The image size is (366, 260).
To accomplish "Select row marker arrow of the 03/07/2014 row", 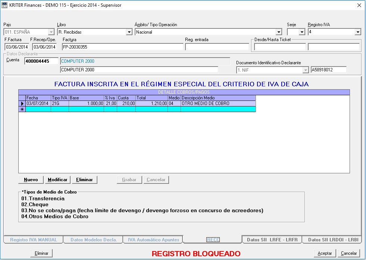I will coord(22,103).
